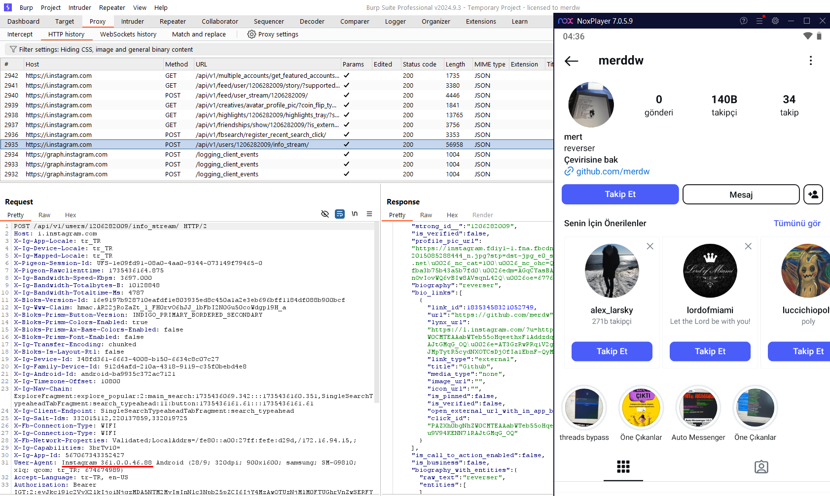
Task: Open Auto Messenger highlight
Action: point(698,408)
